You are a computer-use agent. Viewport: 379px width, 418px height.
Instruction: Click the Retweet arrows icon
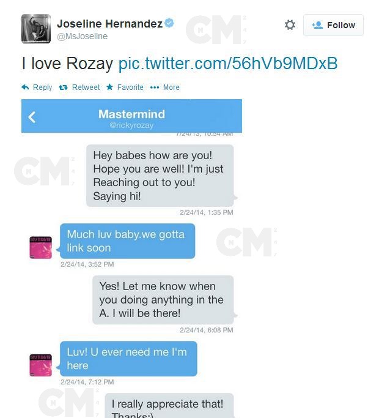pyautogui.click(x=63, y=87)
